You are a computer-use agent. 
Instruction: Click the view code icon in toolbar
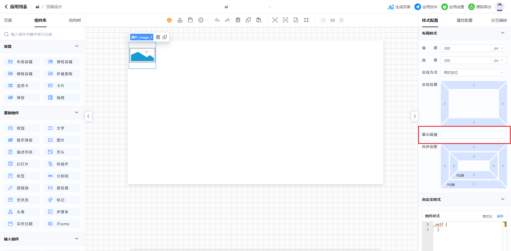[285, 20]
